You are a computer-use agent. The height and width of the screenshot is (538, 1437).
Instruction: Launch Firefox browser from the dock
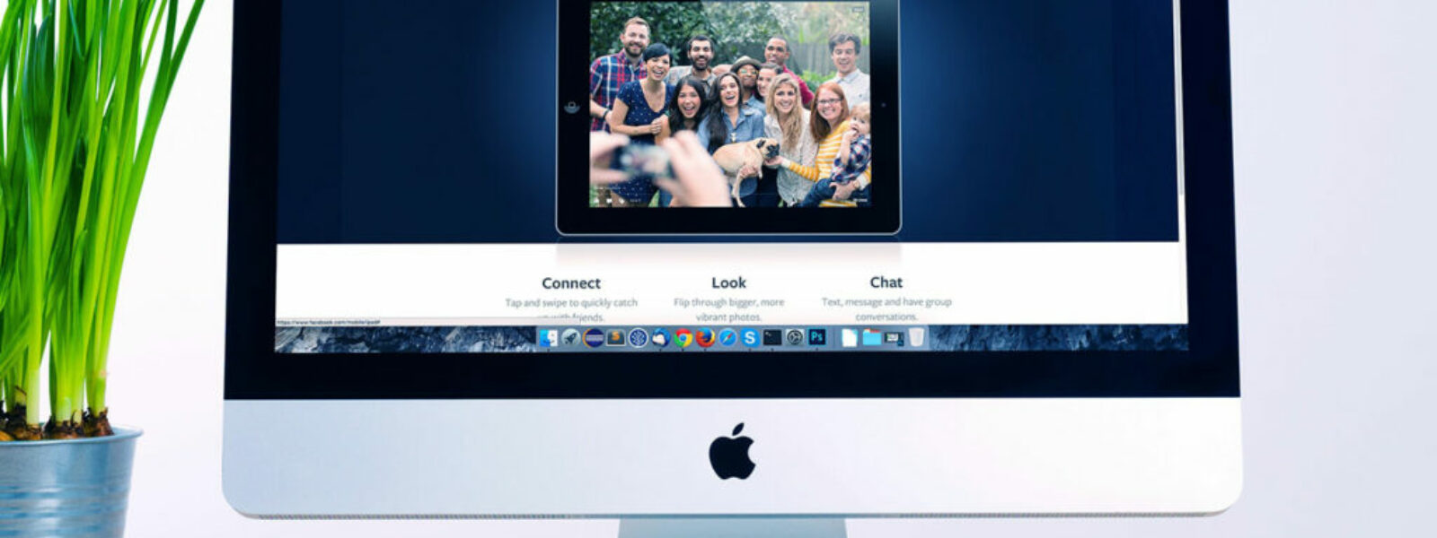[705, 338]
